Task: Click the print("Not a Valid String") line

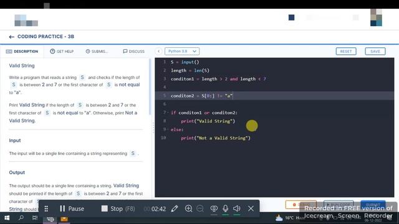Action: [x=216, y=138]
